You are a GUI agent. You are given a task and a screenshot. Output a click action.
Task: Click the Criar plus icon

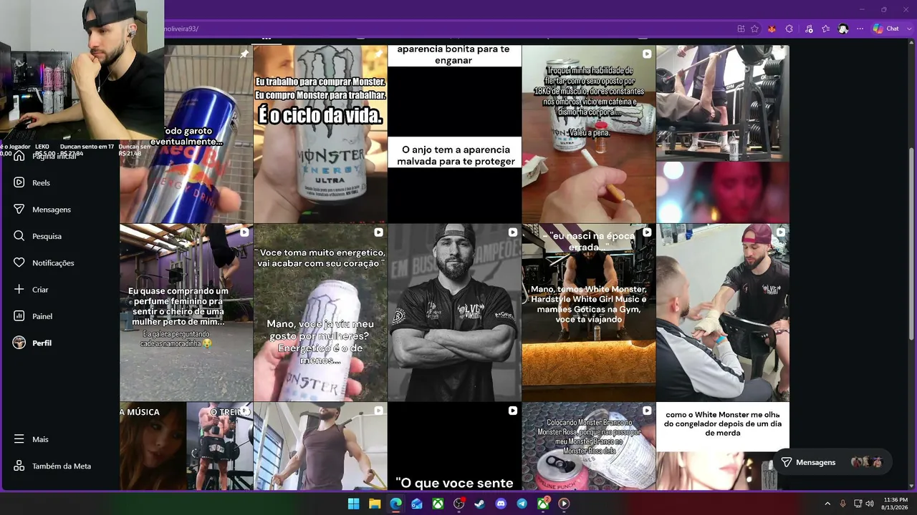click(x=19, y=290)
